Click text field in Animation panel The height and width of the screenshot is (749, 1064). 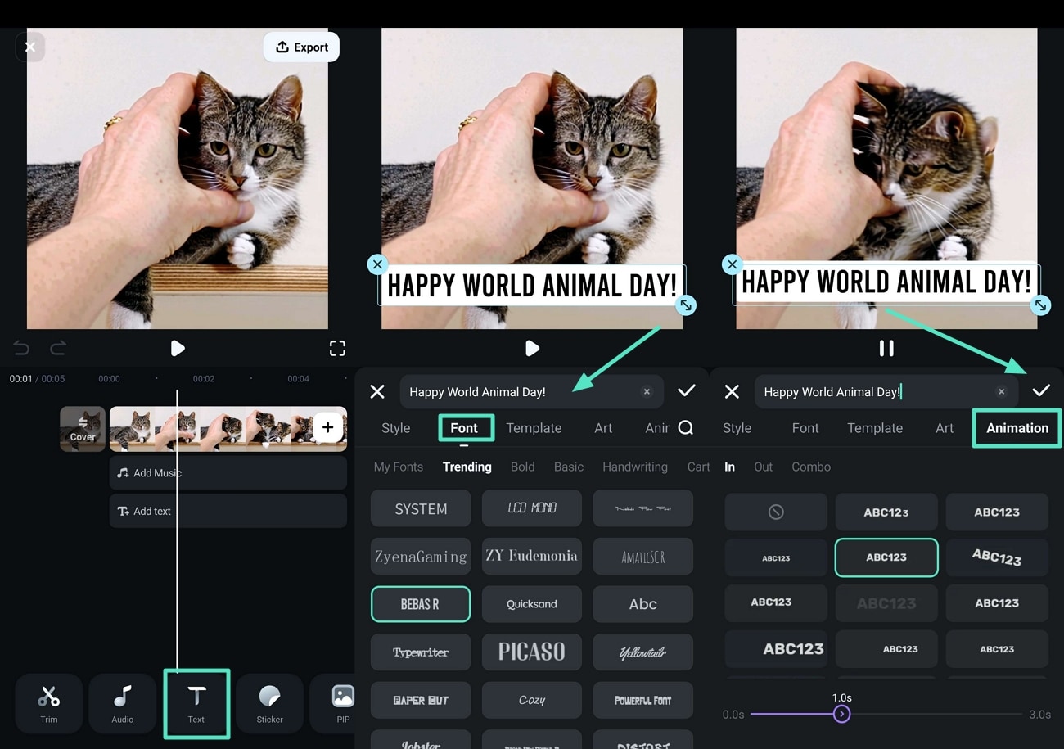pos(886,391)
